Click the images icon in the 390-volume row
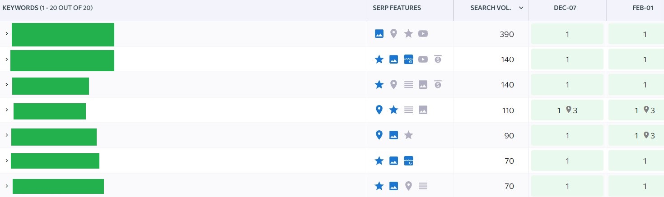Viewport: 664px width, 197px height. (x=379, y=34)
